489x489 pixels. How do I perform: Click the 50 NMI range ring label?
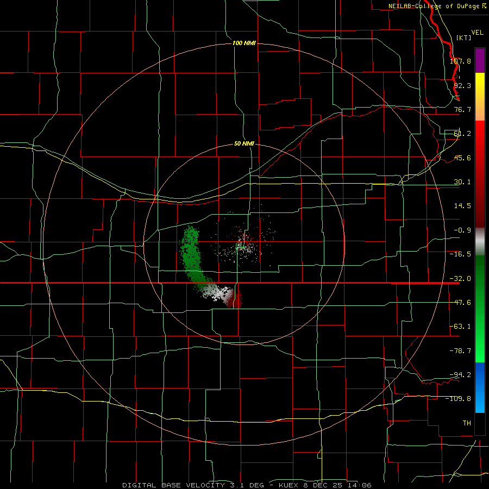click(244, 144)
